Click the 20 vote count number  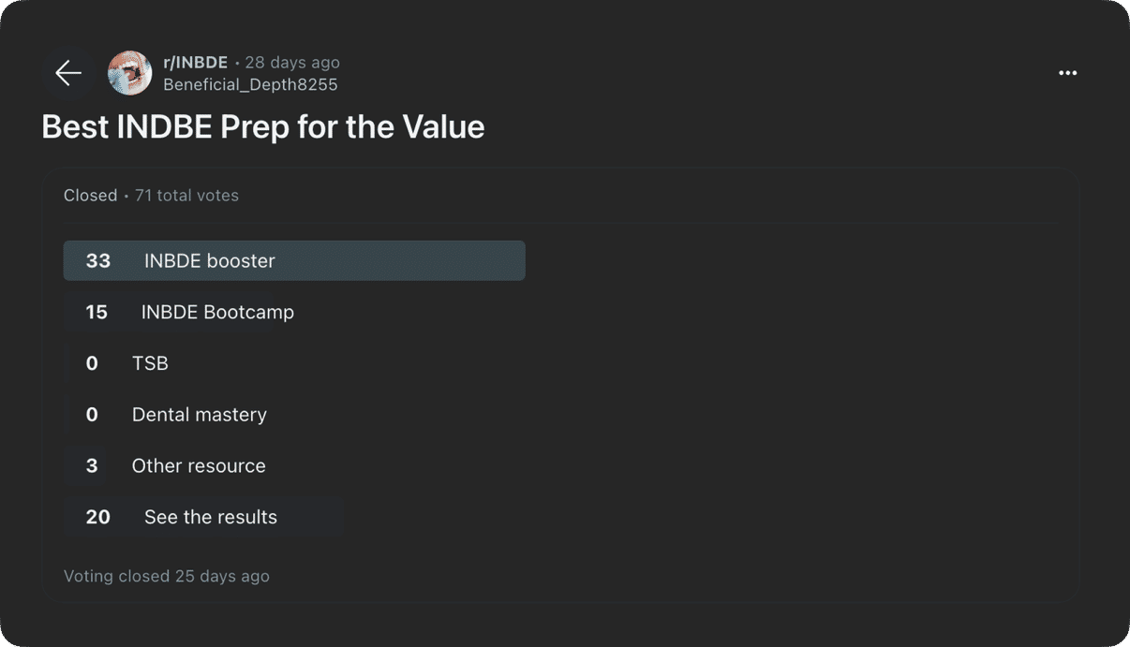pos(98,517)
